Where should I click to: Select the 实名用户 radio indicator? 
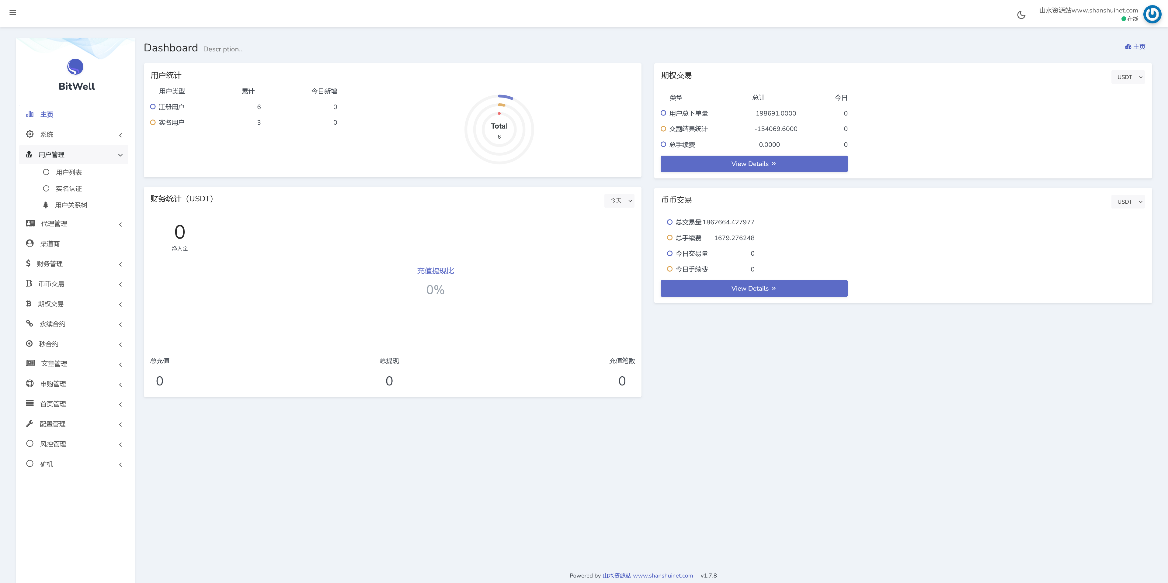point(152,122)
